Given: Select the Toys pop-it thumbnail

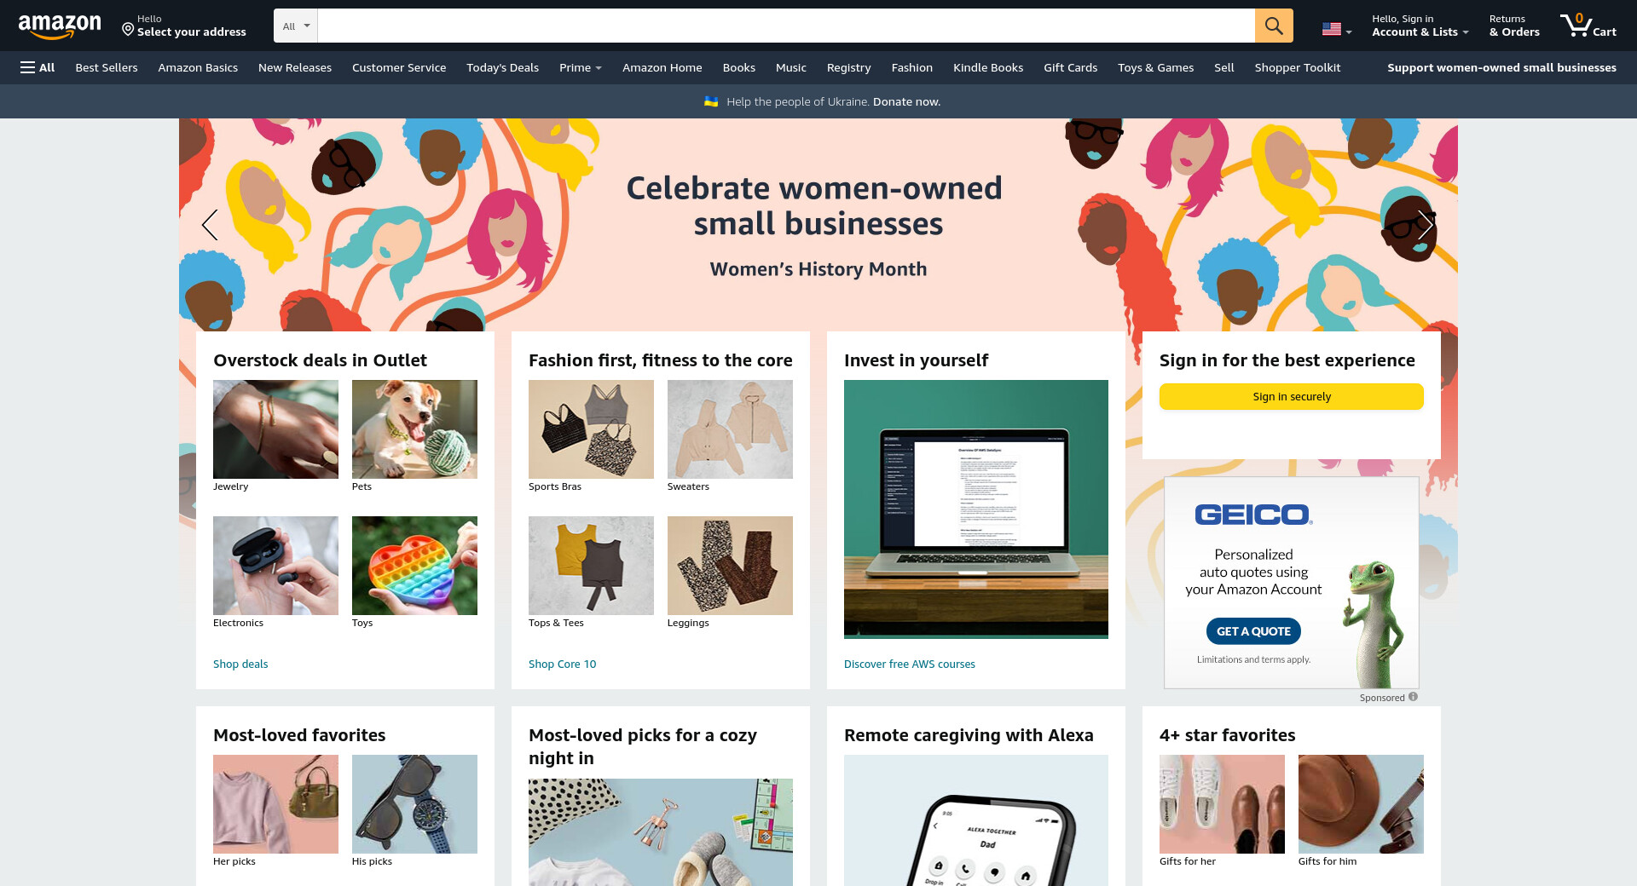Looking at the screenshot, I should pos(414,566).
